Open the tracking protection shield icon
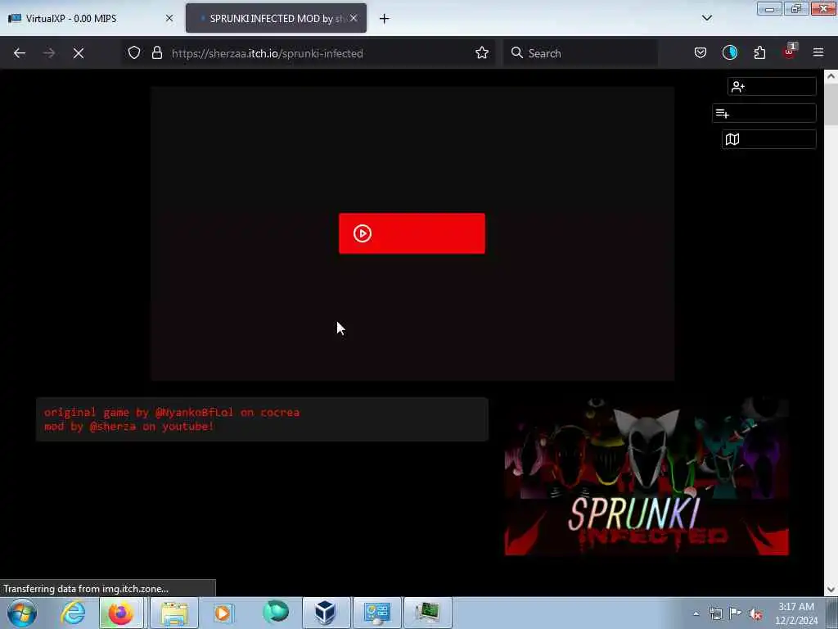The height and width of the screenshot is (629, 838). tap(134, 53)
